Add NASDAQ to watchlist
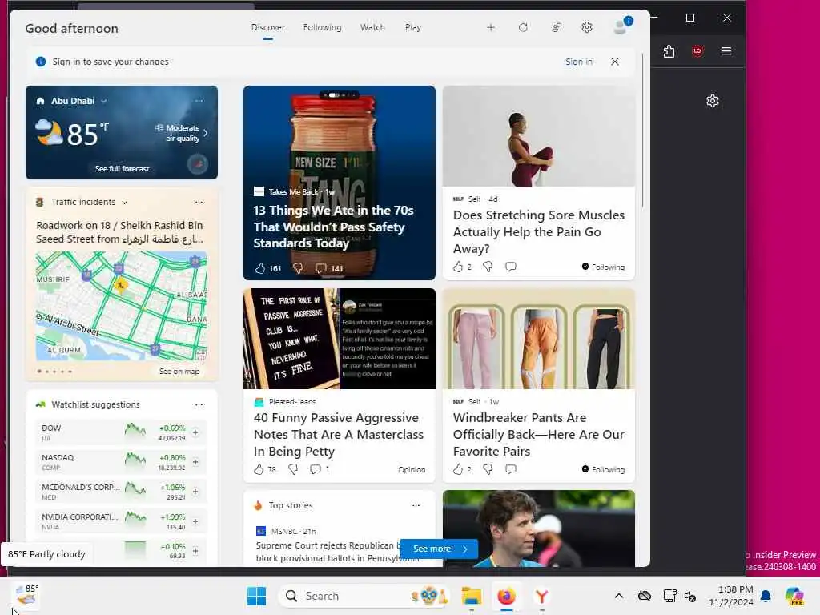The width and height of the screenshot is (820, 615). pos(195,462)
